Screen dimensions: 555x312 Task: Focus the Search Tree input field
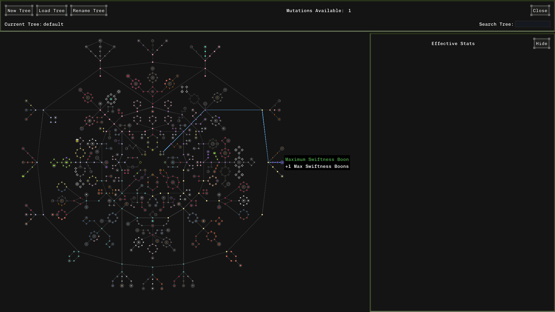click(x=532, y=24)
